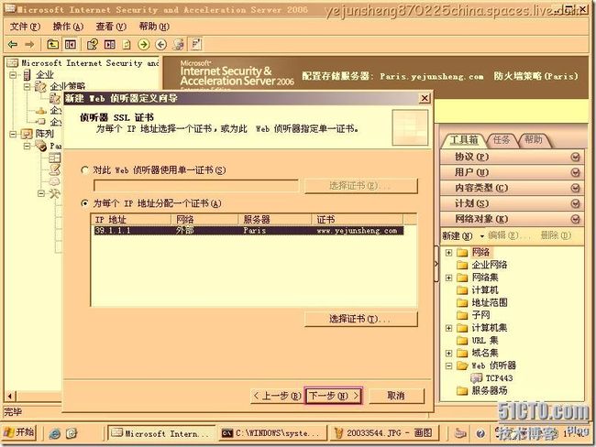This screenshot has width=596, height=447.
Task: Select 为每个 IP 地址分配一个证书 radio button
Action: pos(84,203)
